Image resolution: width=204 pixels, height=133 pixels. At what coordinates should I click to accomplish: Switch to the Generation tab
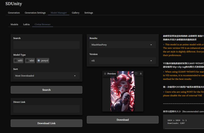tap(14, 13)
